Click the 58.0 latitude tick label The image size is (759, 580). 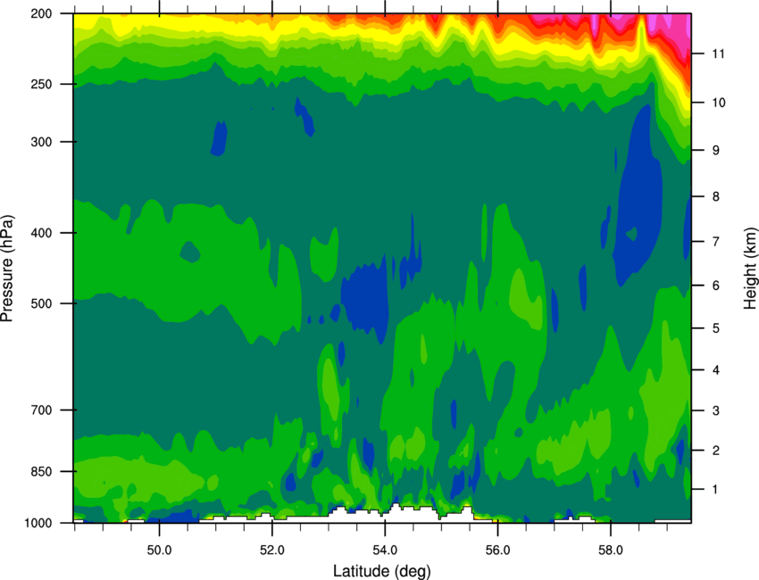[x=611, y=551]
